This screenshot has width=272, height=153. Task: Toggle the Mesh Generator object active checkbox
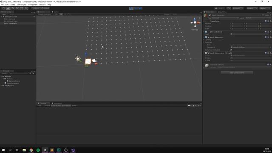210,15
